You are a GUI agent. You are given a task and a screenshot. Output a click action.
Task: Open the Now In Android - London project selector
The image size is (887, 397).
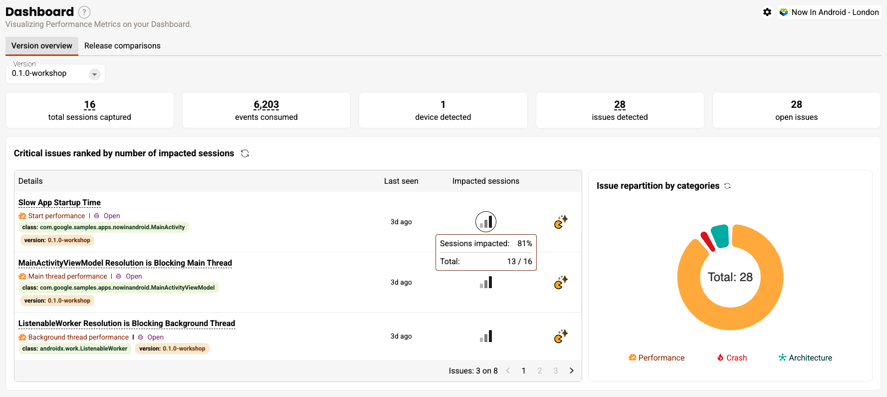pyautogui.click(x=829, y=12)
